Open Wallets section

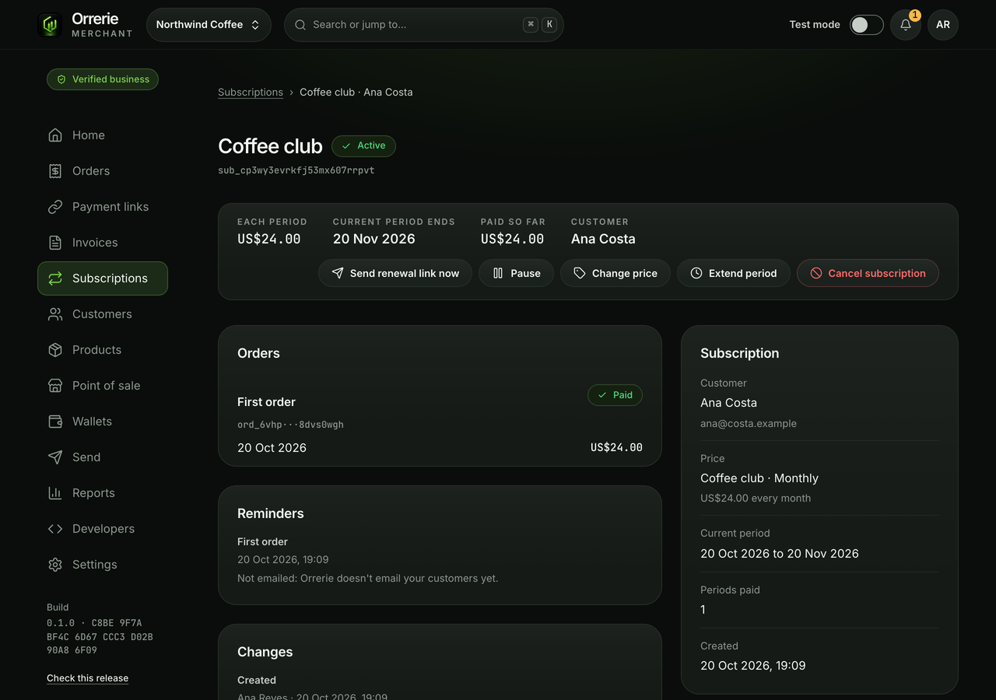point(103,422)
